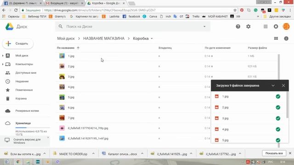Open options for MADE TO ORDER.zip download
Image resolution: width=294 pixels, height=165 pixels.
coord(93,154)
